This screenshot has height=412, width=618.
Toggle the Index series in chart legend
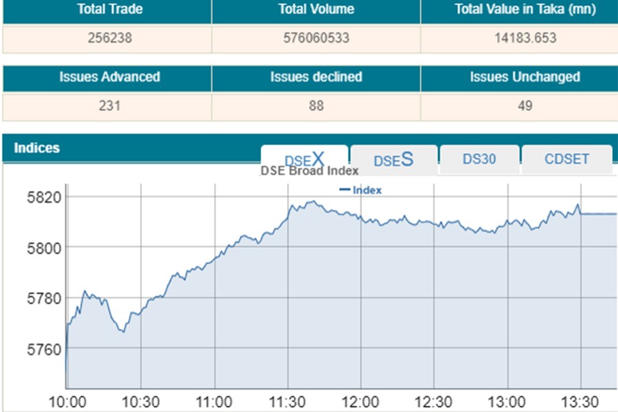click(361, 190)
